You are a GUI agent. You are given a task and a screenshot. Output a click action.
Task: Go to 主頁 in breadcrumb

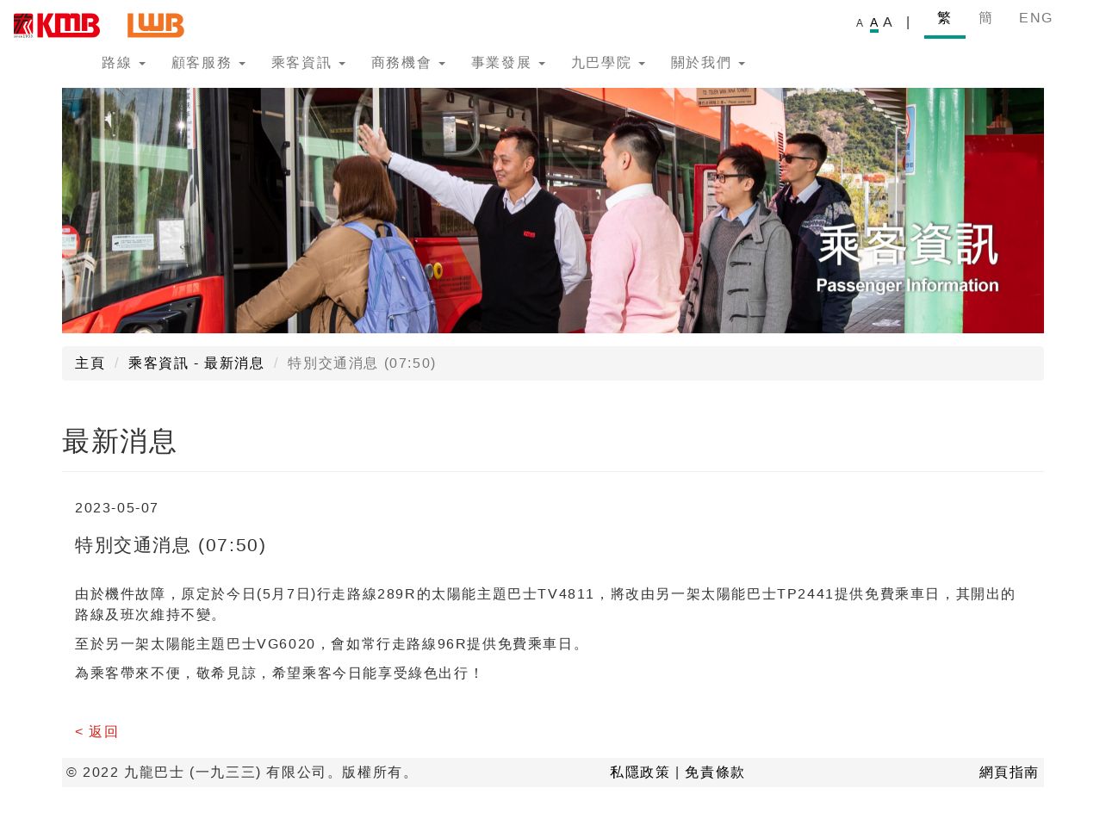pyautogui.click(x=90, y=363)
